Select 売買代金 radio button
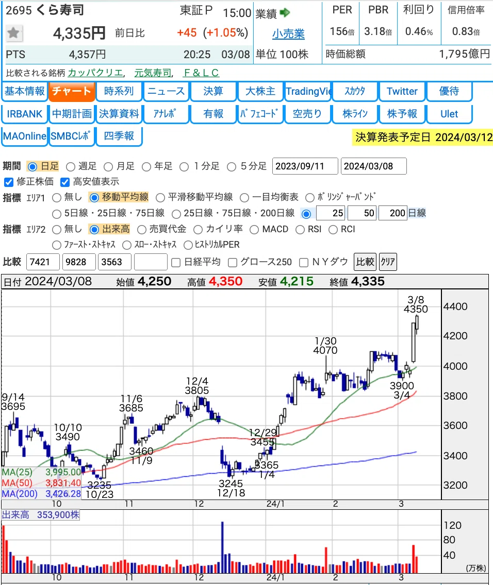Screen dimensions: 493x585 pos(141,230)
